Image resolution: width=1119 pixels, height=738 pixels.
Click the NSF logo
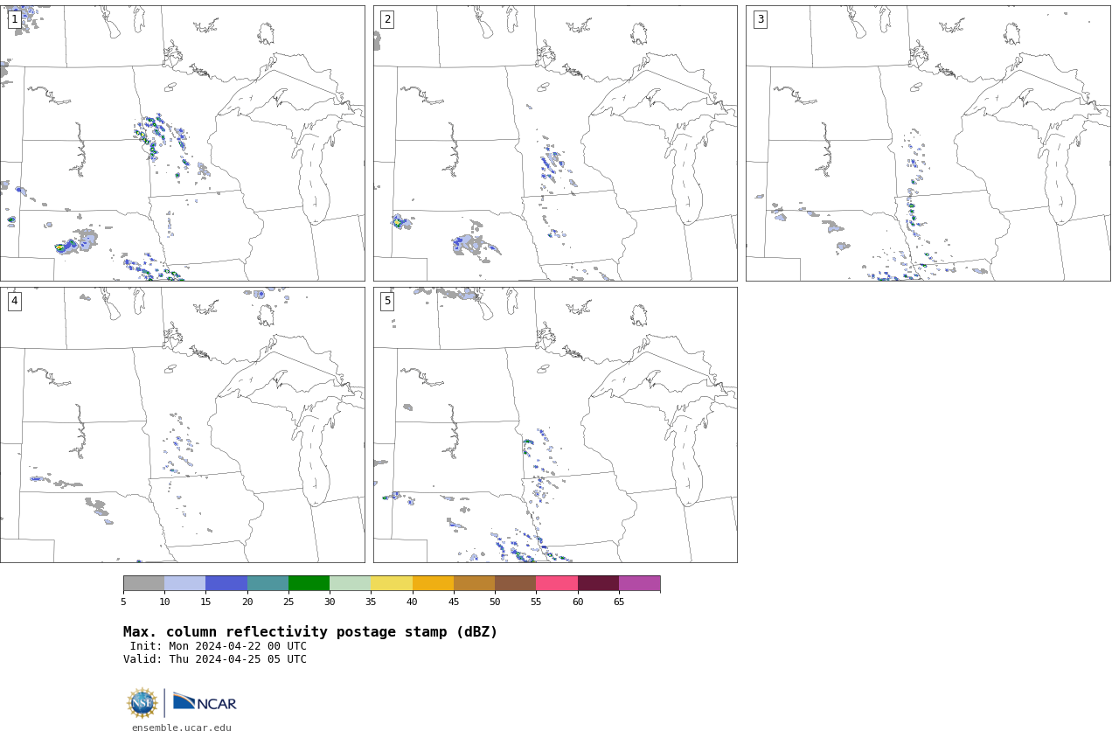pyautogui.click(x=142, y=703)
